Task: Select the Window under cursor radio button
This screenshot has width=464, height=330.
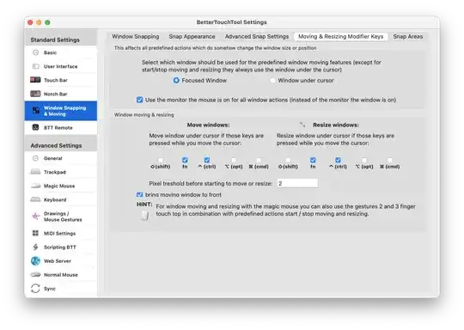Action: pos(272,80)
